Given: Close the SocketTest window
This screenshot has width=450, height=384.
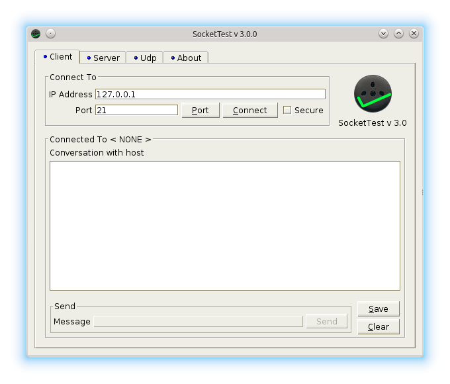Looking at the screenshot, I should (x=414, y=34).
